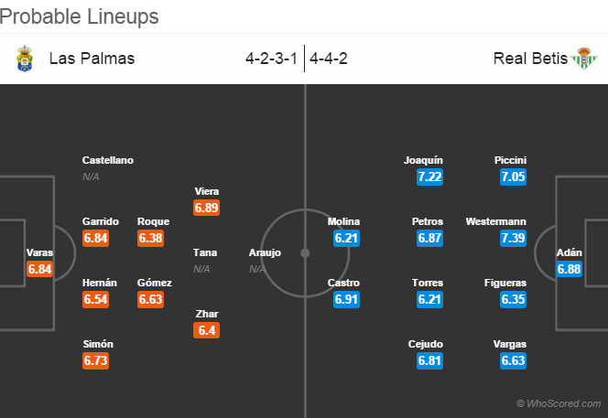Open the Las Palmas team name link
608x418 pixels.
(92, 59)
